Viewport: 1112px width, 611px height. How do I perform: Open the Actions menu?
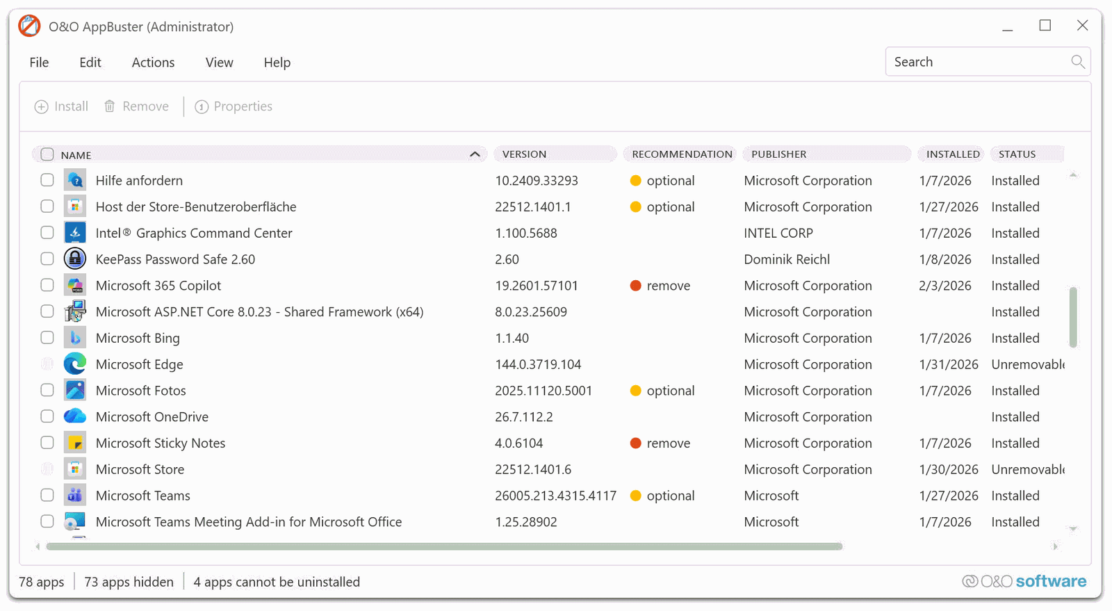coord(153,63)
